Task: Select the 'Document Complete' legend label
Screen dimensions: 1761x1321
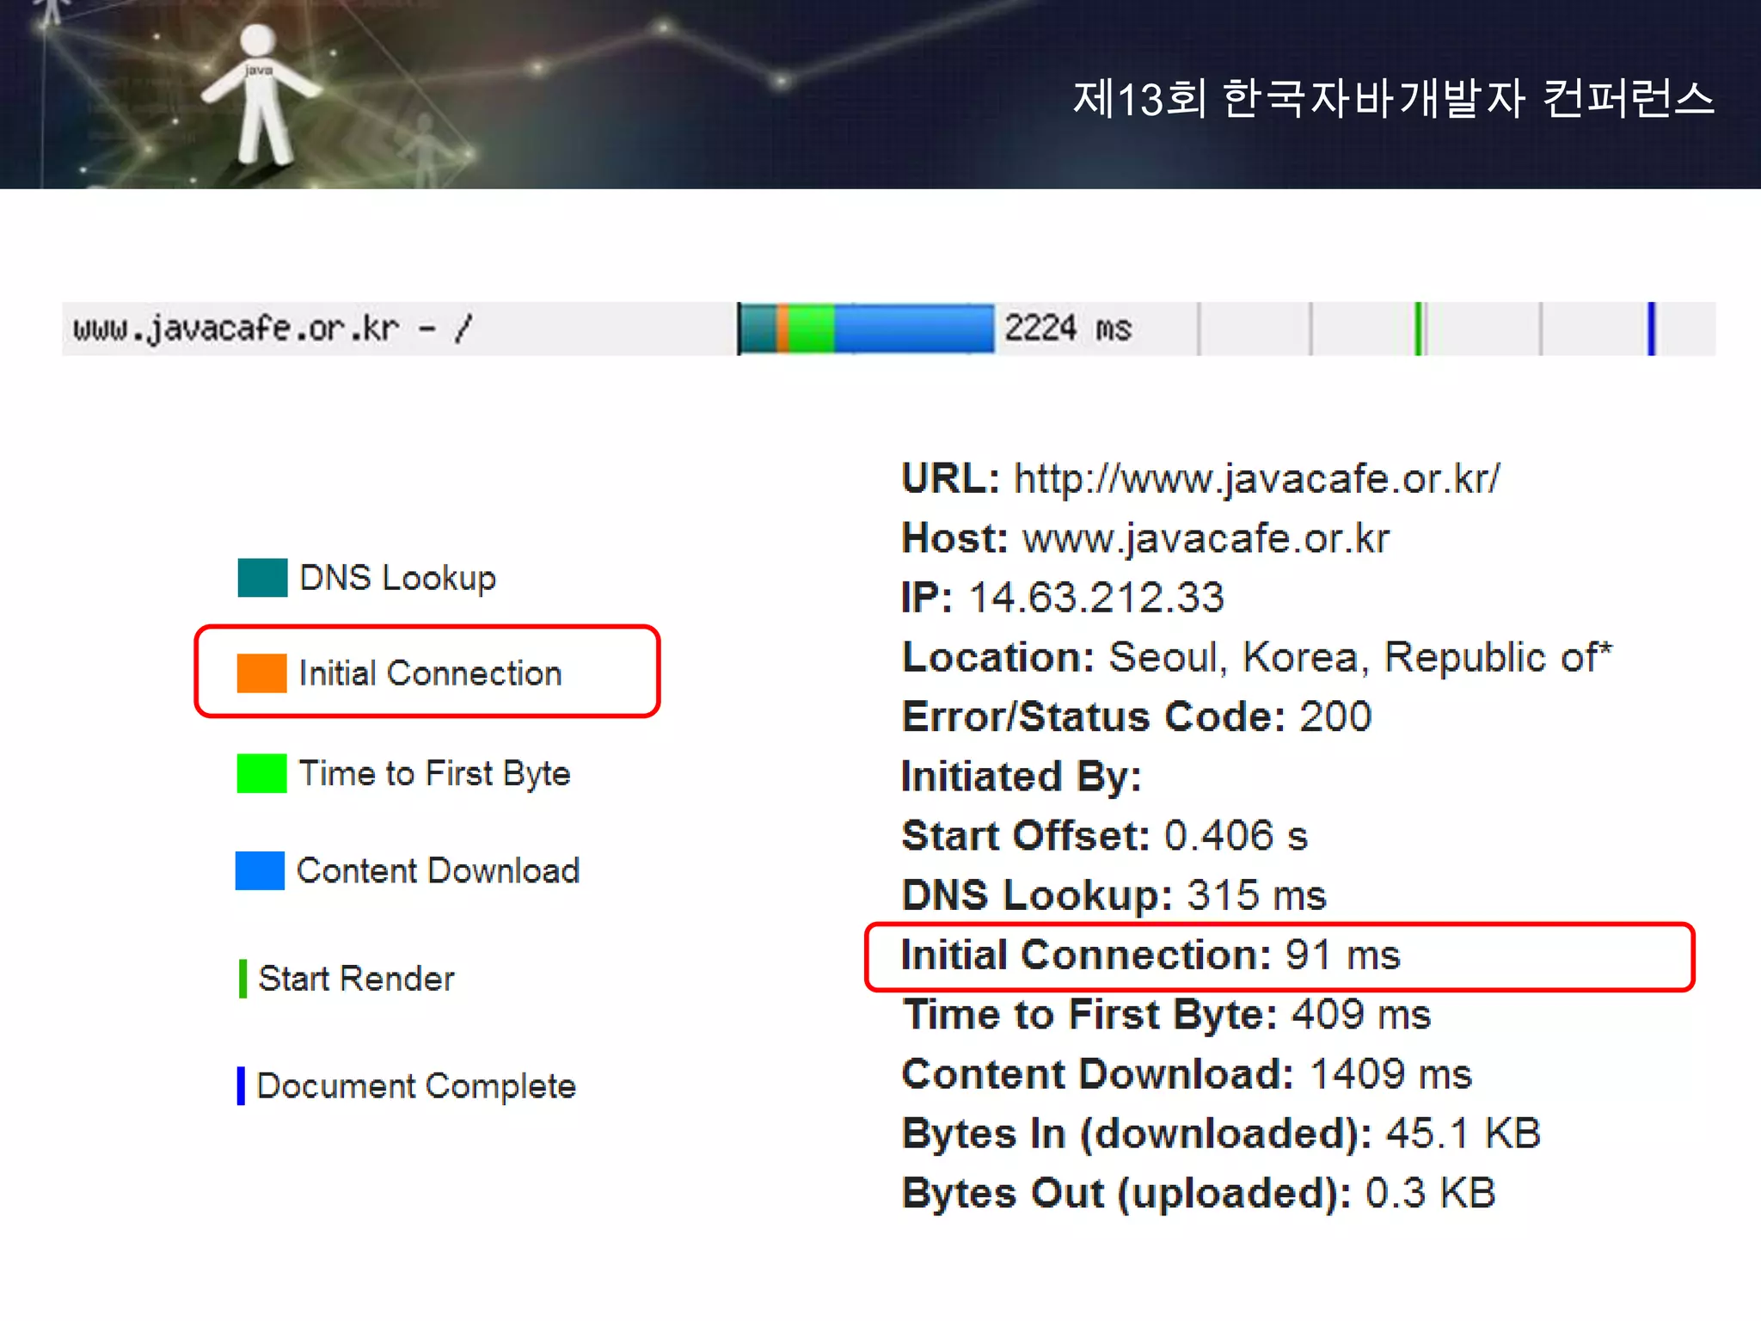Action: [416, 1086]
